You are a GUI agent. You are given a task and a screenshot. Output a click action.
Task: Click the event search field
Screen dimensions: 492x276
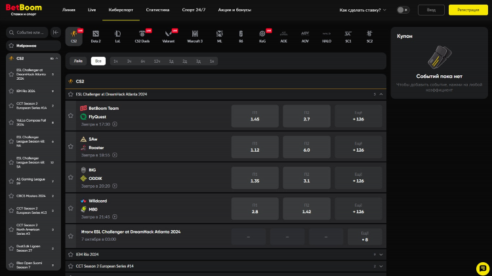(x=27, y=33)
